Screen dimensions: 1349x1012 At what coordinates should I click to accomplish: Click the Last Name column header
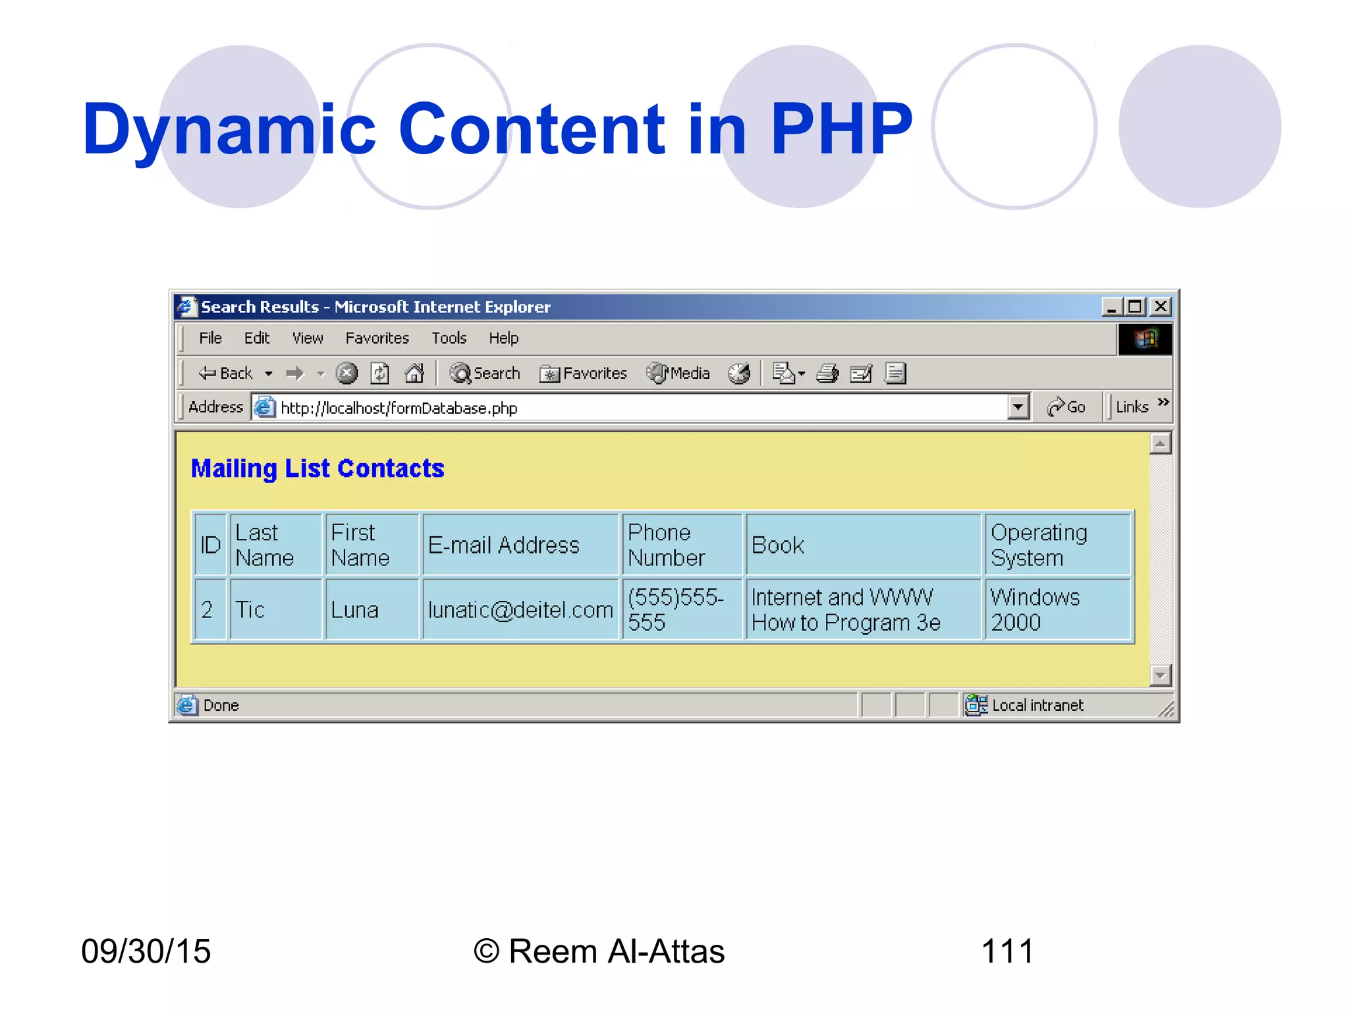click(276, 545)
